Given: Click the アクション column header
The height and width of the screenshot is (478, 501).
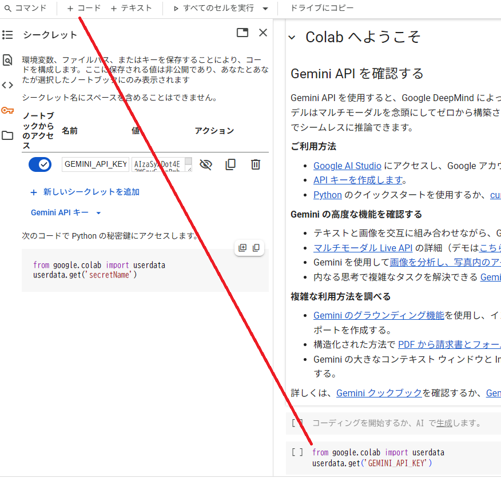Looking at the screenshot, I should 214,131.
